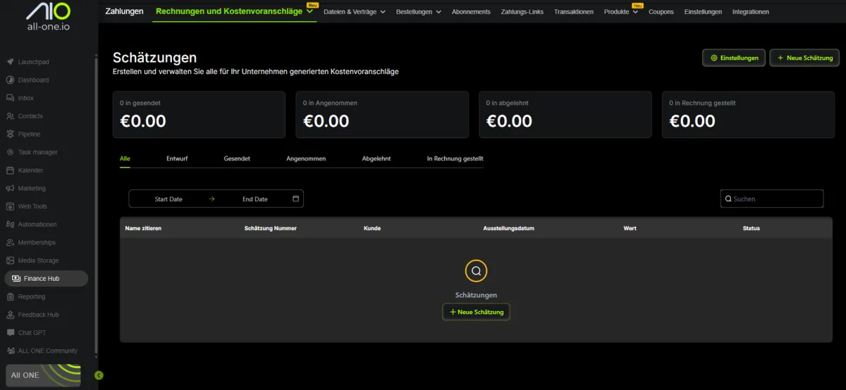Viewport: 846px width, 390px height.
Task: Open Pipeline icon in sidebar
Action: (x=11, y=134)
